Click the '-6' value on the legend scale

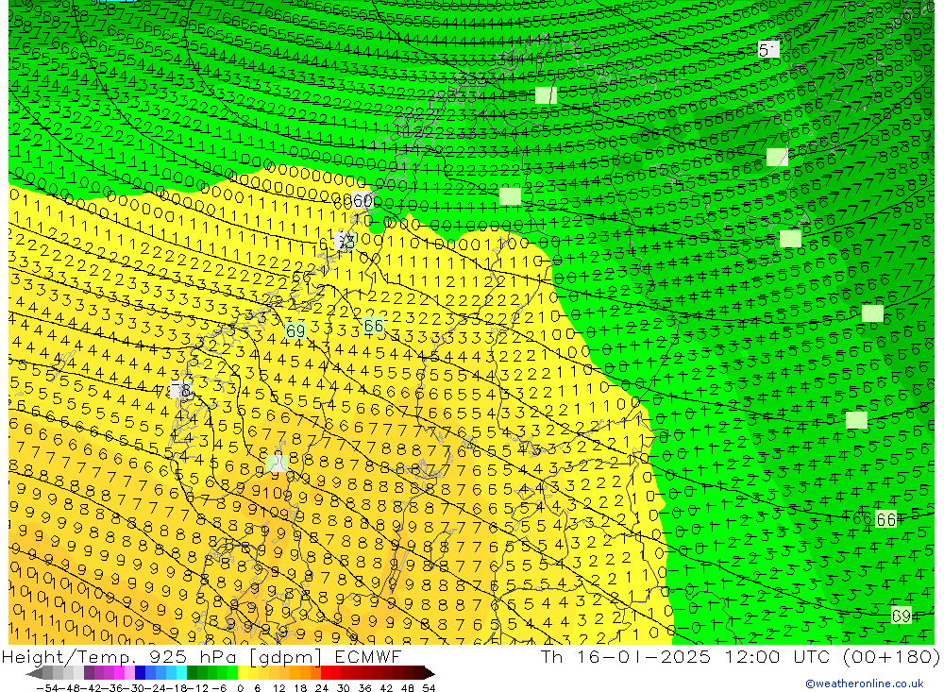(x=219, y=688)
